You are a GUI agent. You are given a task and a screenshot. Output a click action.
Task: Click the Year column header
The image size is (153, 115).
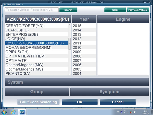tap(84, 19)
